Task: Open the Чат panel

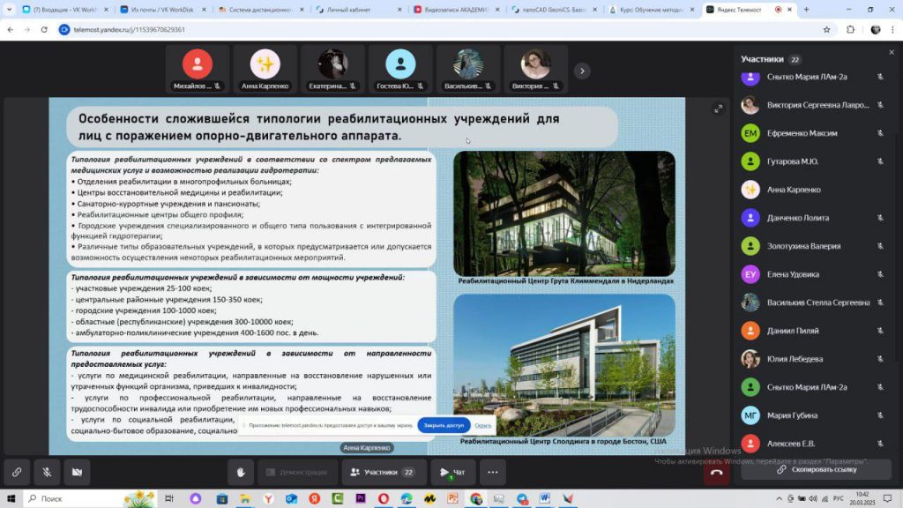Action: (x=452, y=472)
